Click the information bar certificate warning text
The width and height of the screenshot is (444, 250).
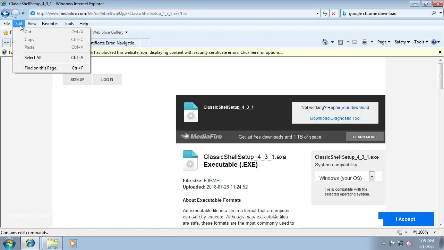(x=187, y=52)
